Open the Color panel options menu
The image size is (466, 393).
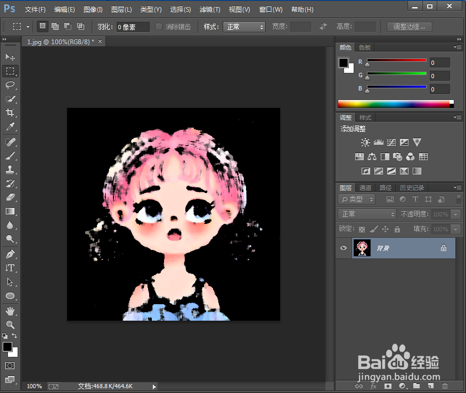pyautogui.click(x=457, y=47)
